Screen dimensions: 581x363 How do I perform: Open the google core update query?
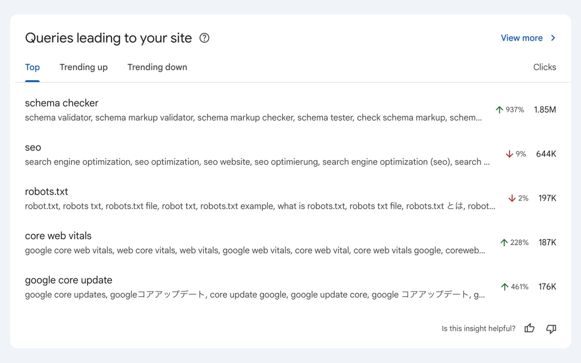click(68, 280)
